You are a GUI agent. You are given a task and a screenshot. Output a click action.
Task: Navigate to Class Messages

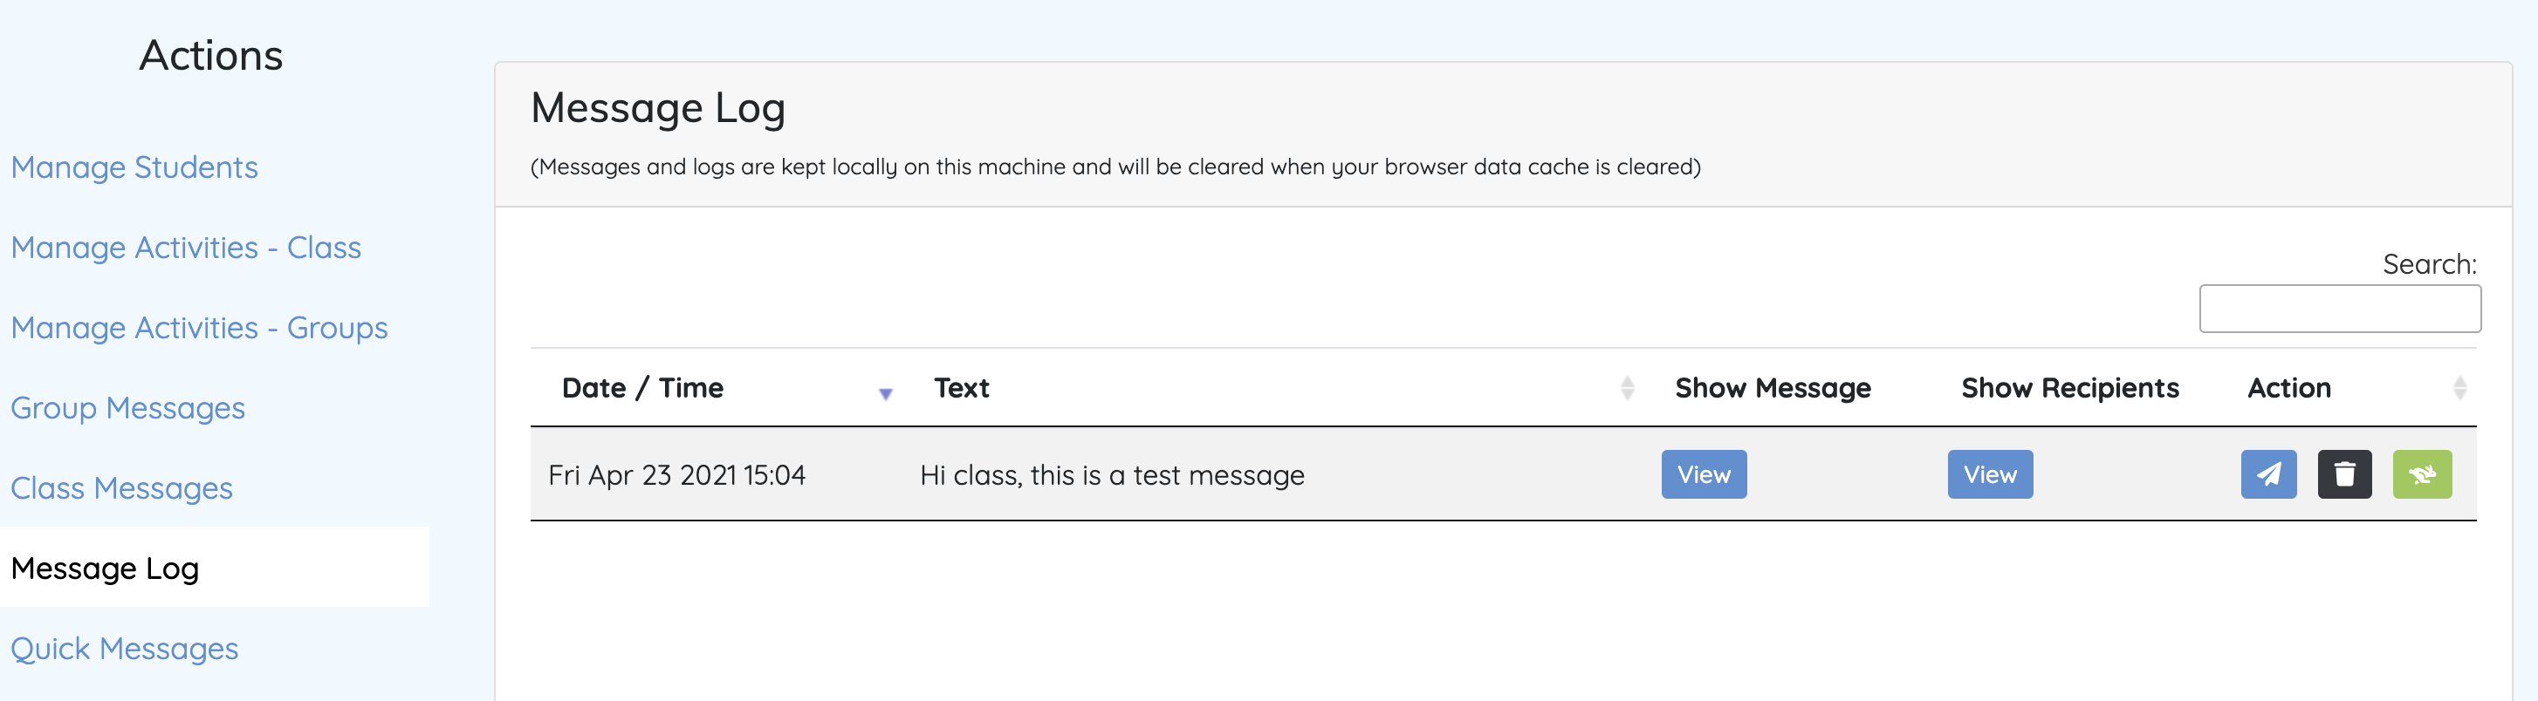click(121, 488)
